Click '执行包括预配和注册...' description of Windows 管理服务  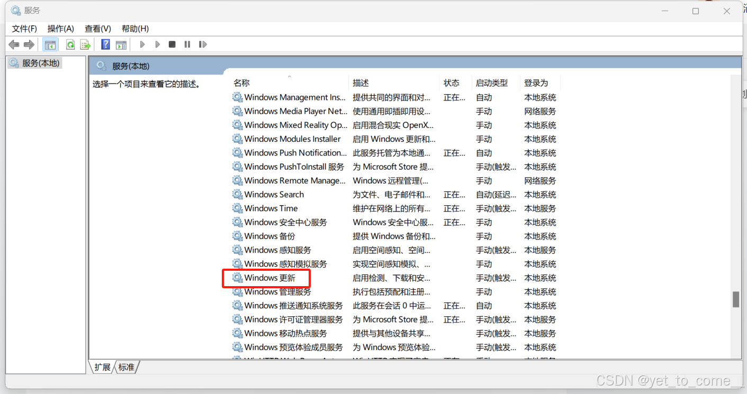392,291
